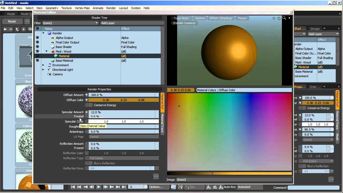Click the pan (move) icon in the preview viewport
This screenshot has height=193, width=343.
[x=274, y=18]
